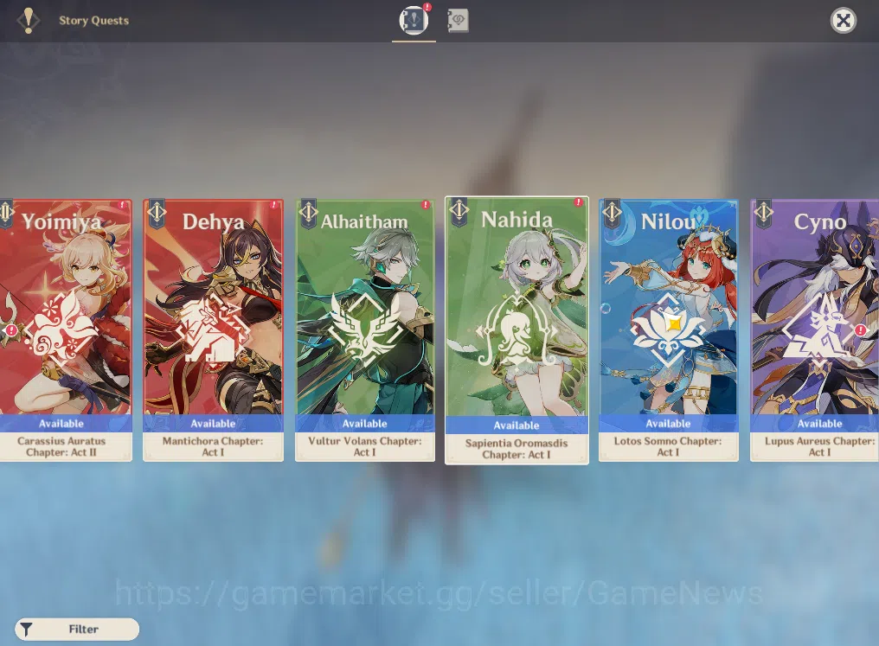879x646 pixels.
Task: Switch to the Hangout Events book tab
Action: pyautogui.click(x=458, y=21)
